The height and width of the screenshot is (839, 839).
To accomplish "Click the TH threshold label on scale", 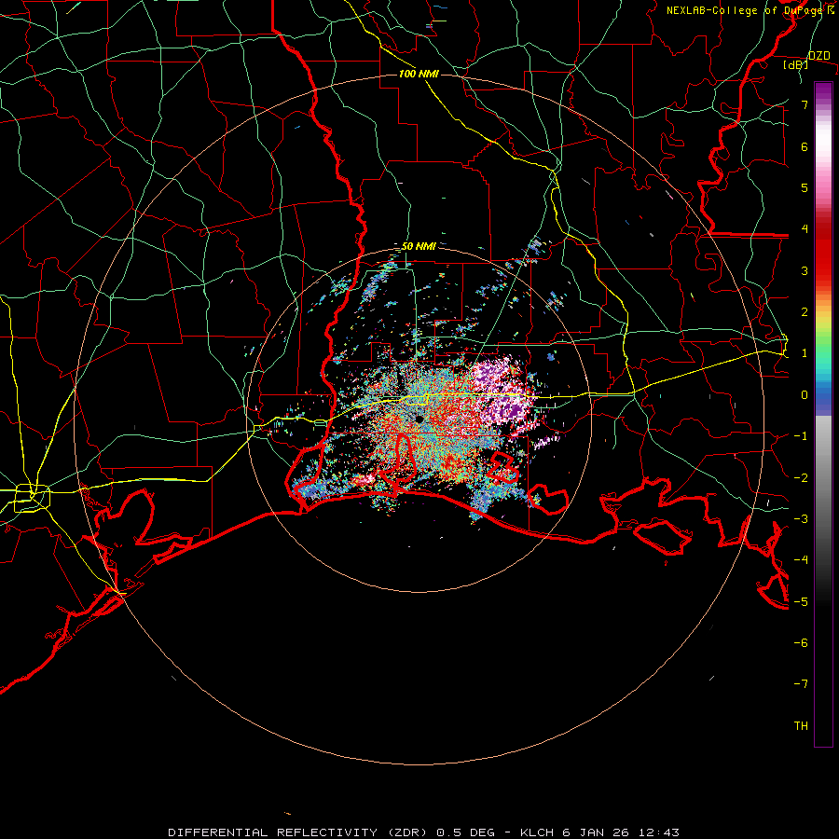I will (801, 726).
